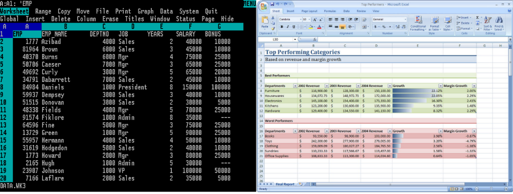Open filter dropdown for Best Performers Departments
The height and width of the screenshot is (194, 513).
(296, 86)
